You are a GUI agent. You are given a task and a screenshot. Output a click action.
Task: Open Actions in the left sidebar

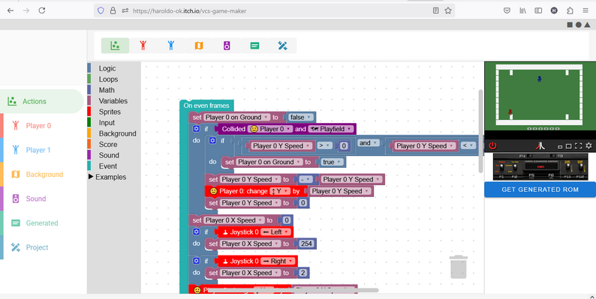[x=42, y=101]
